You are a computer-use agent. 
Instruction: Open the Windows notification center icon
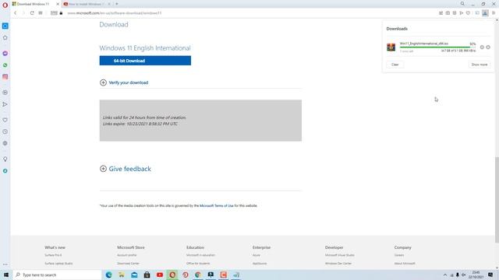pyautogui.click(x=490, y=275)
